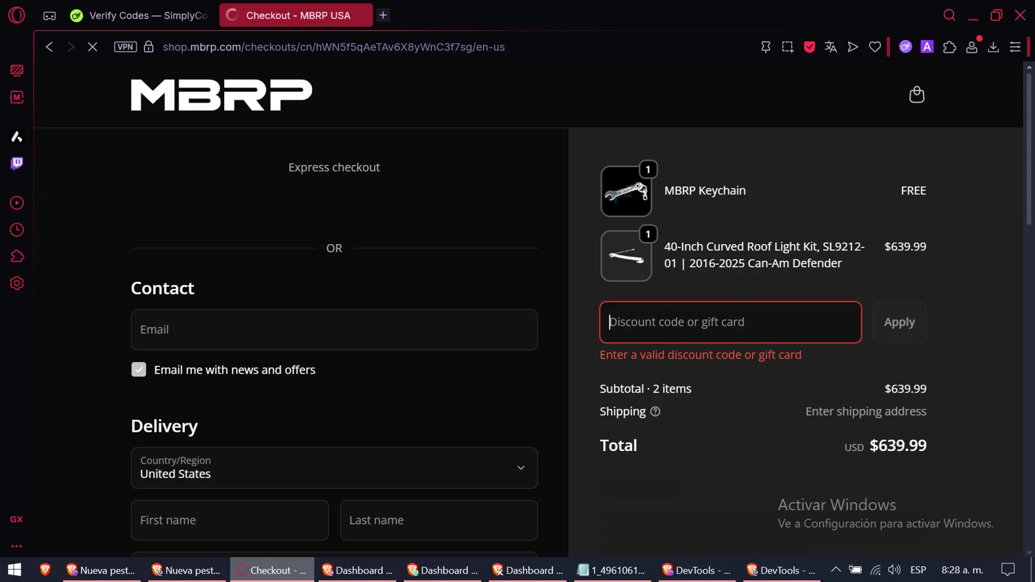This screenshot has height=582, width=1035.
Task: Open the translate page icon
Action: click(x=831, y=47)
